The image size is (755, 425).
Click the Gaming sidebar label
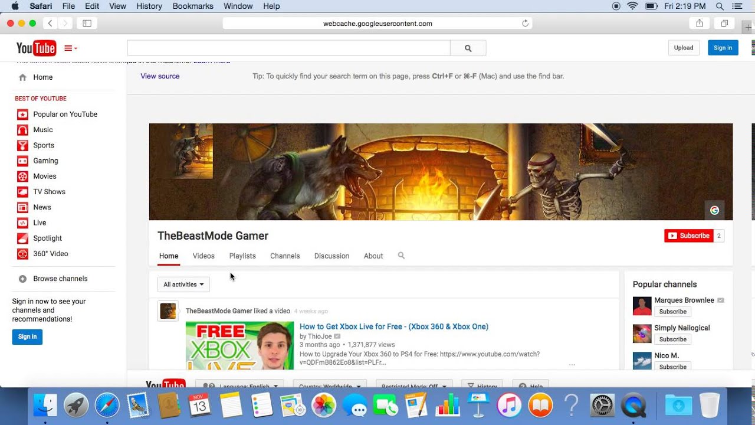click(x=45, y=161)
